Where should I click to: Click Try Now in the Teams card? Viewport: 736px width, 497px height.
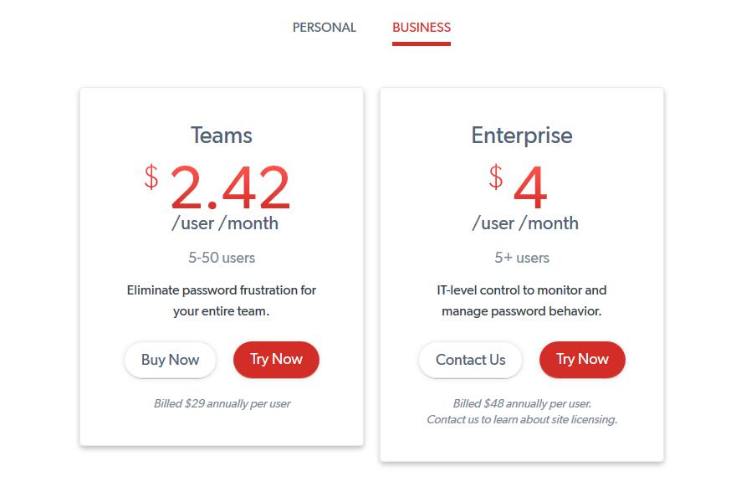pyautogui.click(x=276, y=359)
